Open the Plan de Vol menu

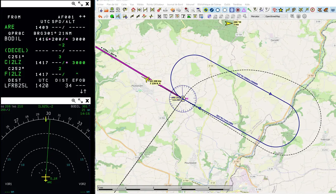(113, 4)
